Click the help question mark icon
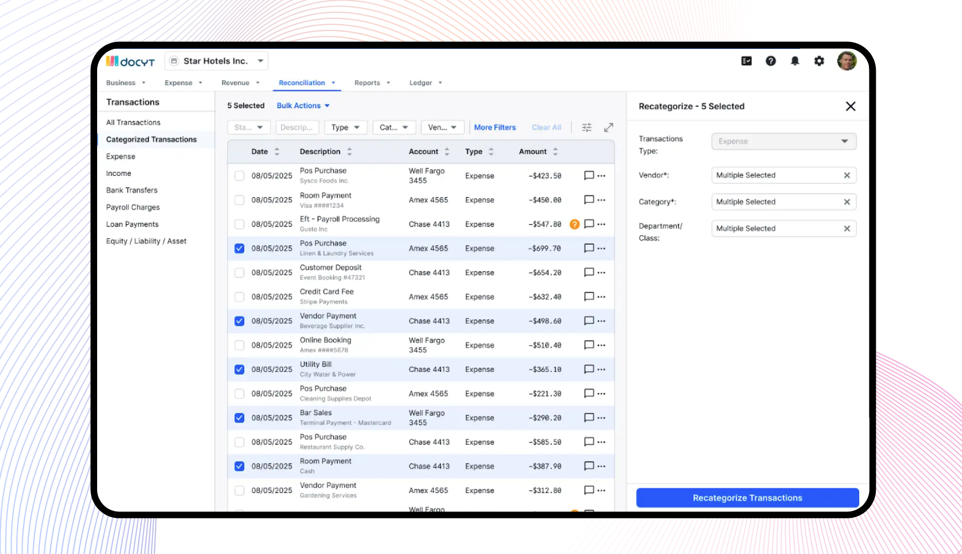962x554 pixels. pos(771,61)
